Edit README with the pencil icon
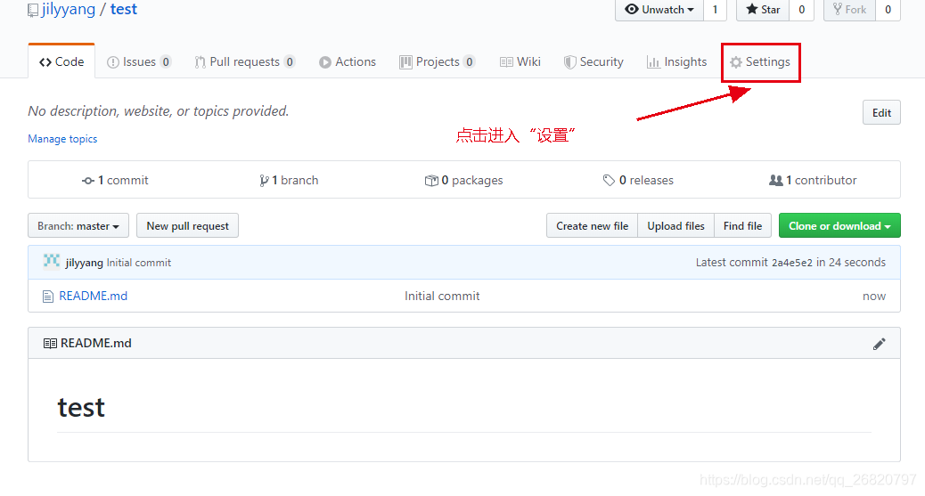The image size is (925, 496). coord(879,344)
